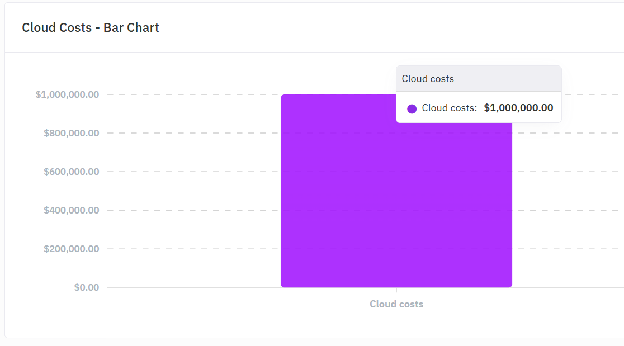Click the $800,000.00 axis label
The width and height of the screenshot is (624, 346).
point(72,132)
